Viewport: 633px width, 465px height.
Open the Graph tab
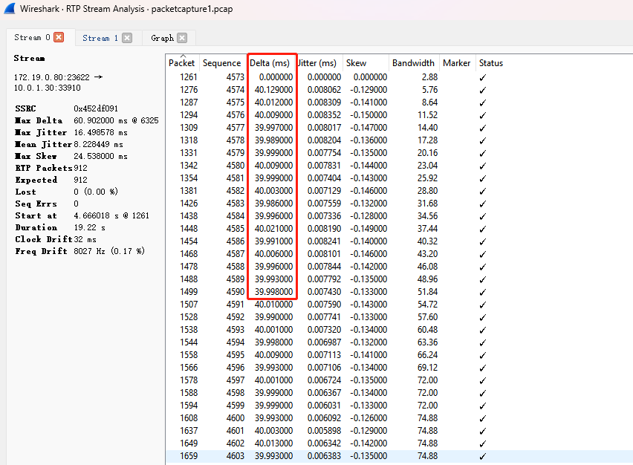click(162, 38)
